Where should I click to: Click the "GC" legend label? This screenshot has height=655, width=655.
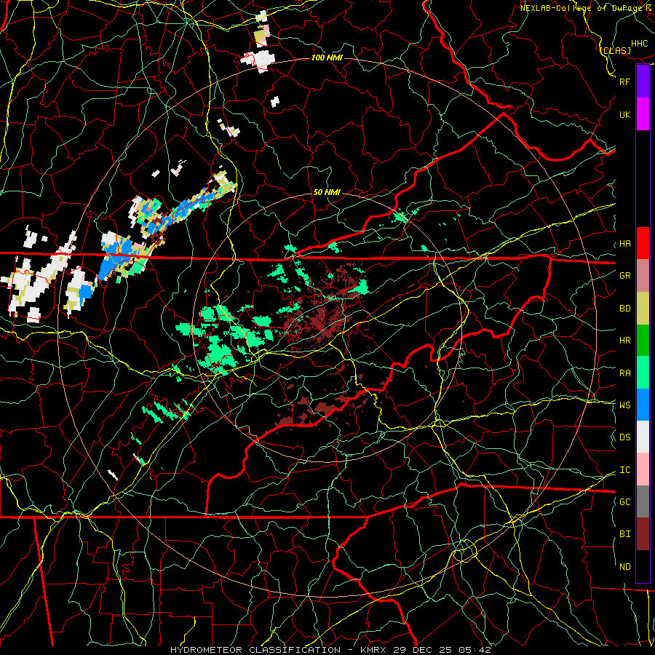(624, 502)
